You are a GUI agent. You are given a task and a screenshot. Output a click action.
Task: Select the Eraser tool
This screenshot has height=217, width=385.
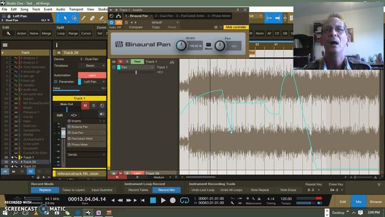(x=92, y=18)
